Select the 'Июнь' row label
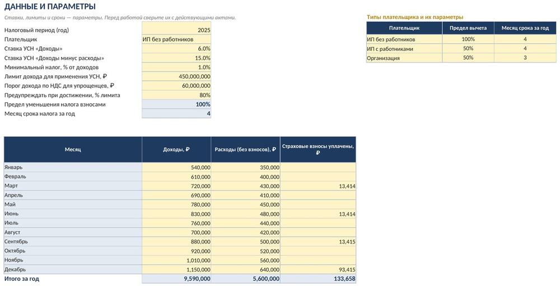This screenshot has width=560, height=287. click(x=73, y=214)
